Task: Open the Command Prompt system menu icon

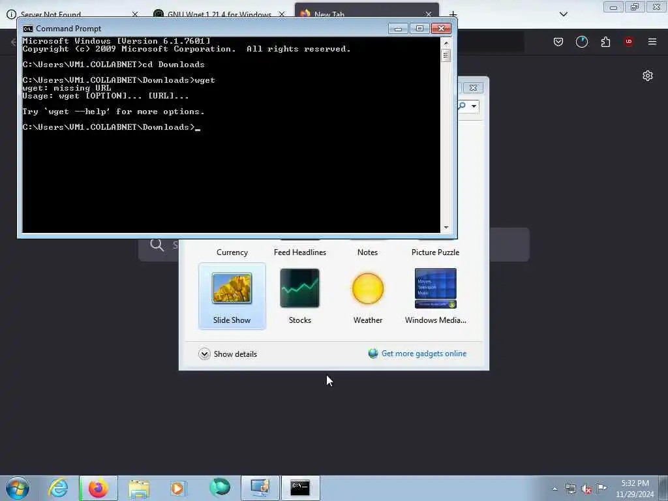Action: pyautogui.click(x=27, y=29)
